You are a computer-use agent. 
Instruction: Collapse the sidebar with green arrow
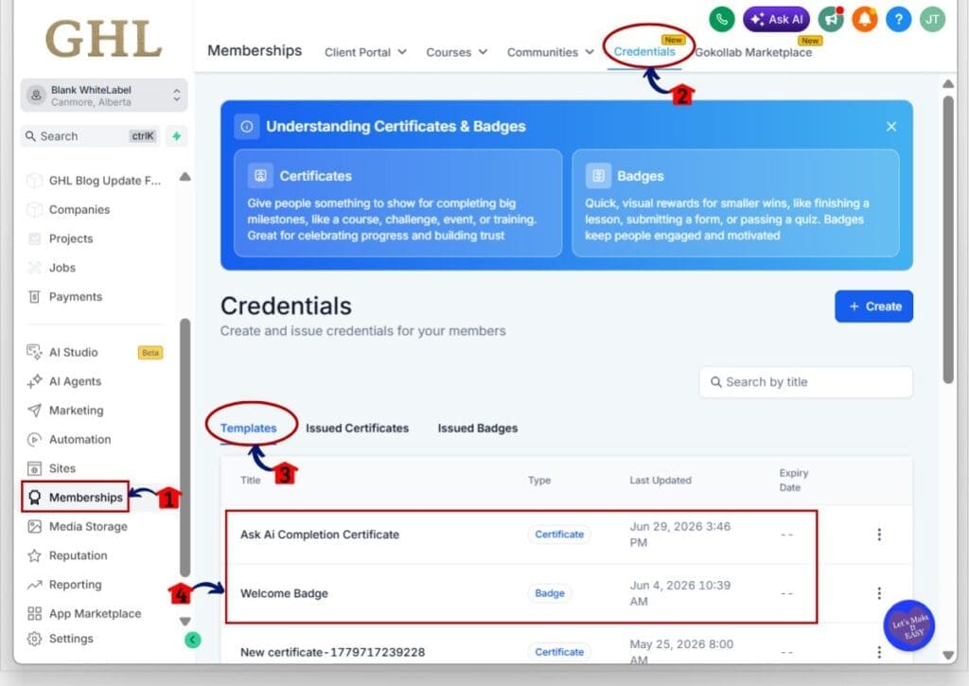(193, 640)
